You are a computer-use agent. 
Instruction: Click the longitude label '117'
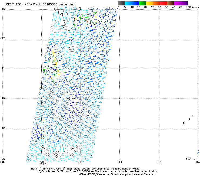[159, 162]
